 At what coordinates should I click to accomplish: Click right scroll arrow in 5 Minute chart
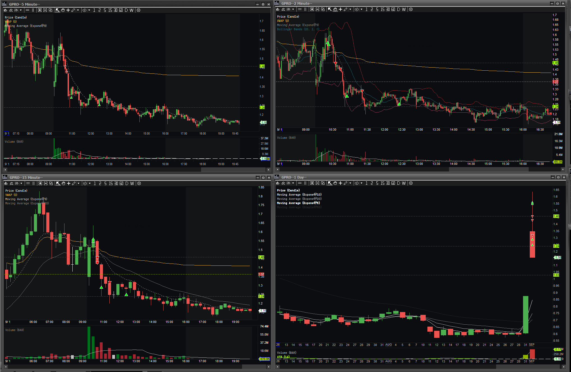(x=268, y=170)
